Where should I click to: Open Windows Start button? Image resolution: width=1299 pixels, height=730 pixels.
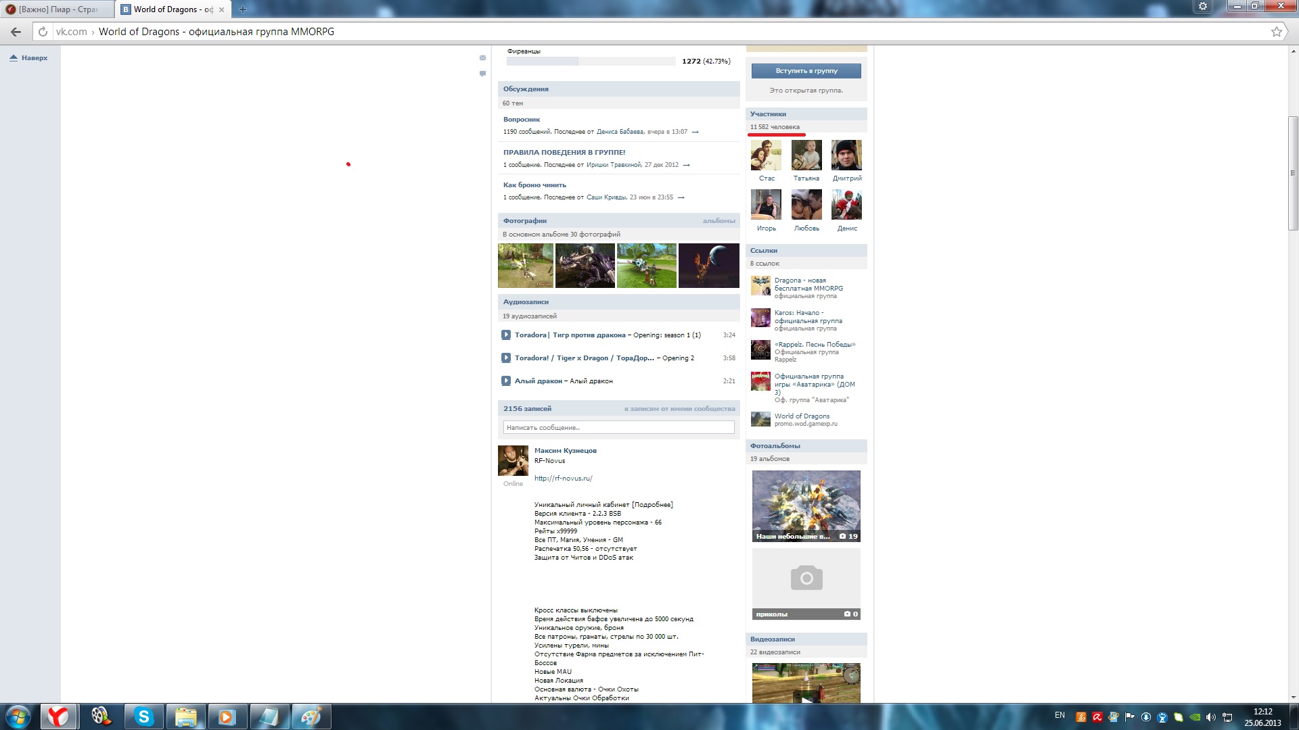coord(18,716)
